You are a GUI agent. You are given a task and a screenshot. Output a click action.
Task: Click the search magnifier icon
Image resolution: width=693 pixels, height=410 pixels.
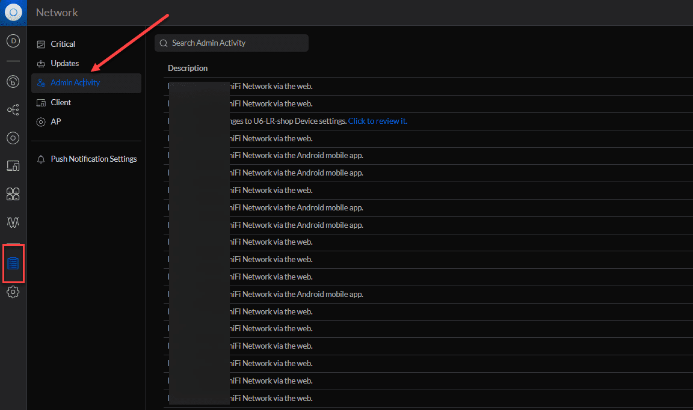[164, 43]
